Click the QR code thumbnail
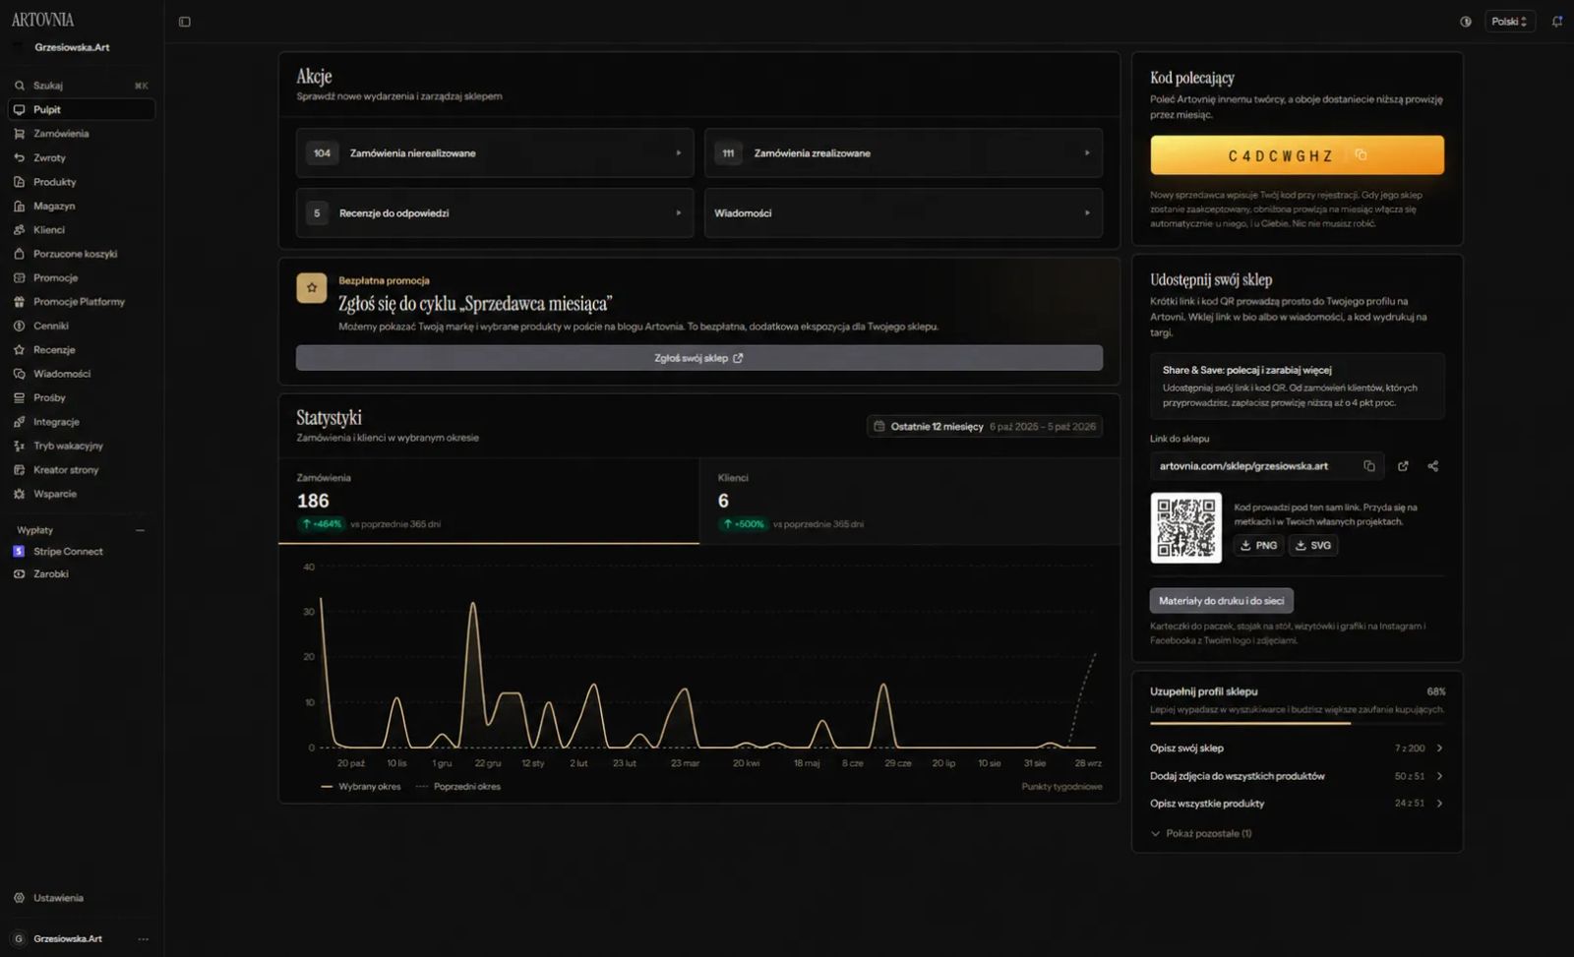 pos(1186,528)
